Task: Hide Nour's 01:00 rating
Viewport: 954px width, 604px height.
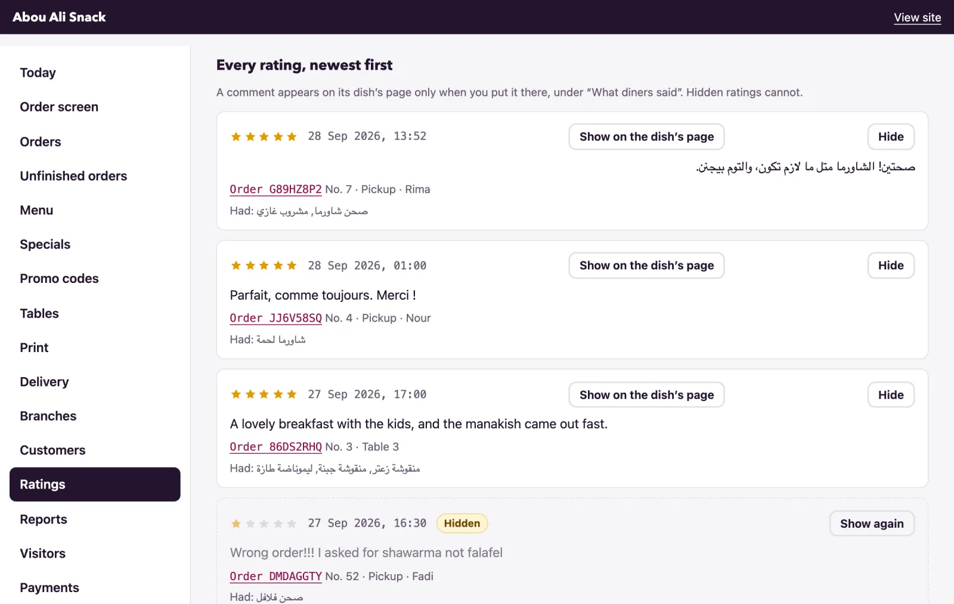Action: click(891, 265)
